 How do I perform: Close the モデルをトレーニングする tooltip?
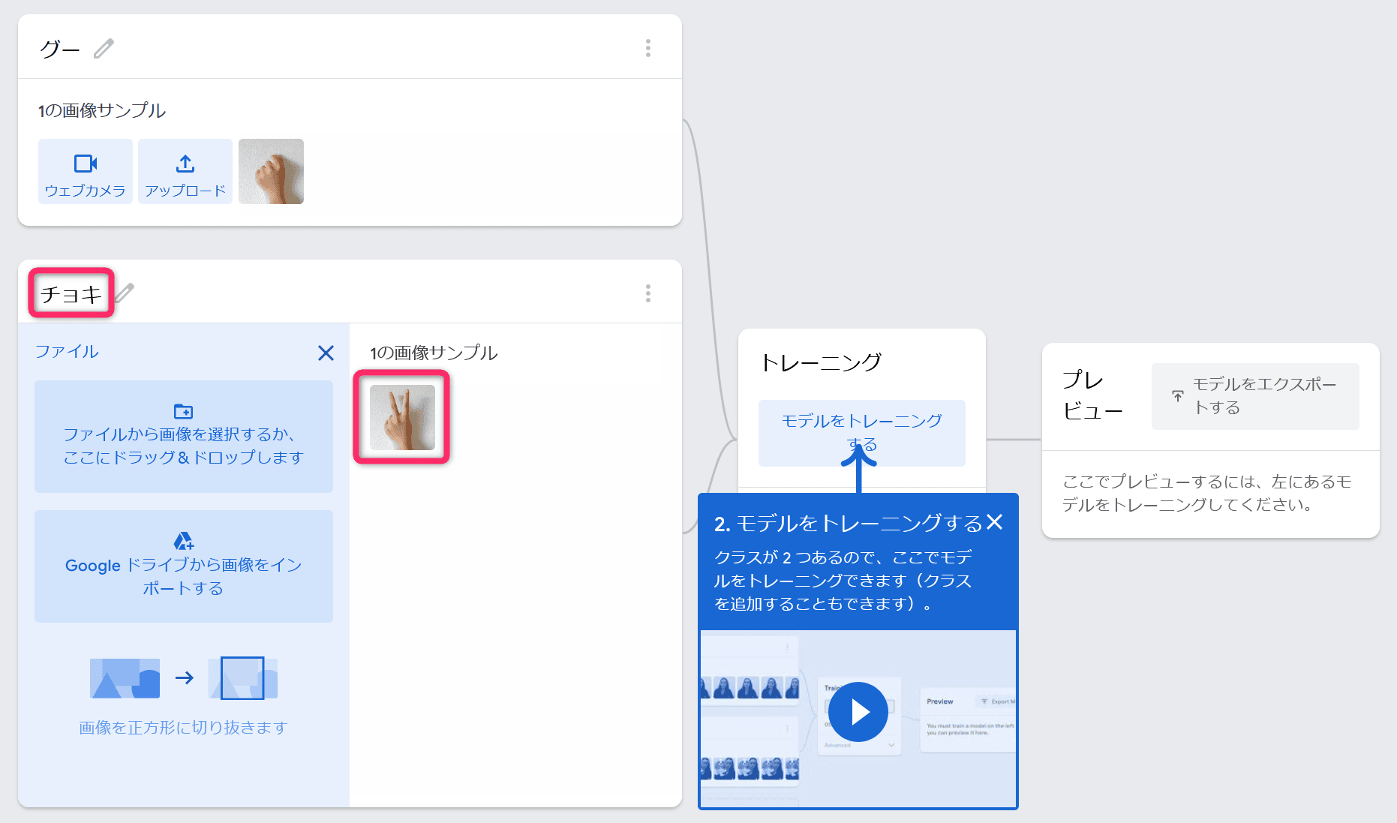[995, 522]
